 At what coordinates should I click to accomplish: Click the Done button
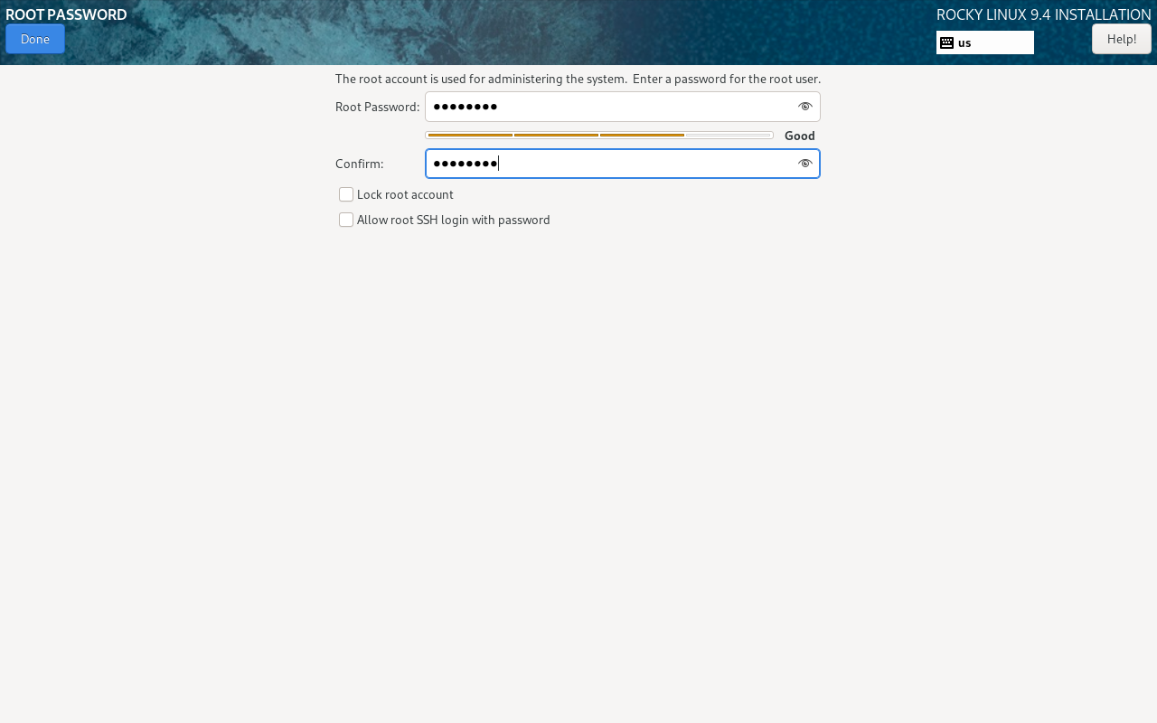click(x=35, y=39)
